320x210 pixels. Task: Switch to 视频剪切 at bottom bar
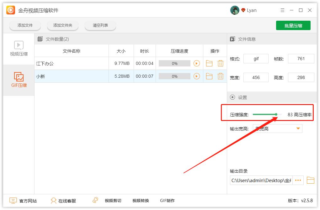coord(113,201)
